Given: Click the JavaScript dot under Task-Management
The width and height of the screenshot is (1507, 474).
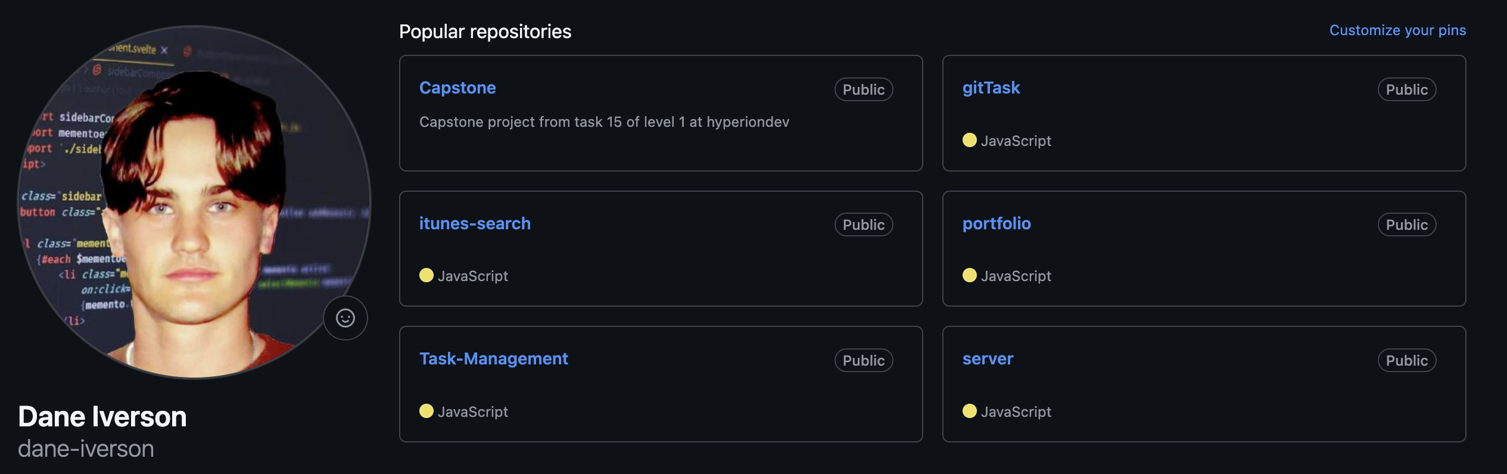Looking at the screenshot, I should [426, 411].
